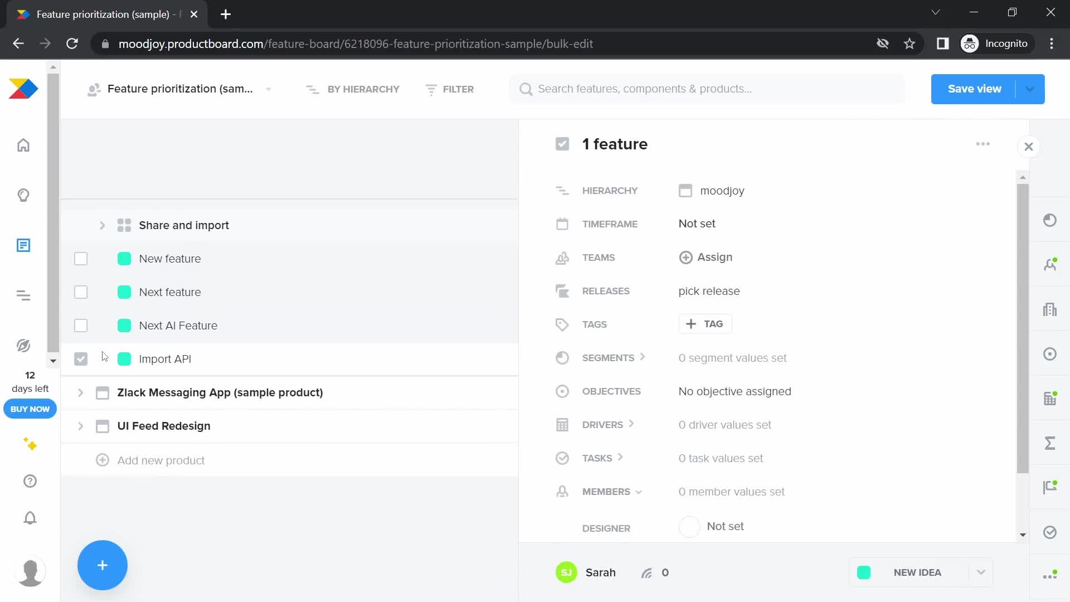The width and height of the screenshot is (1070, 602).
Task: Expand the Zlack Messaging App product tree
Action: point(81,392)
